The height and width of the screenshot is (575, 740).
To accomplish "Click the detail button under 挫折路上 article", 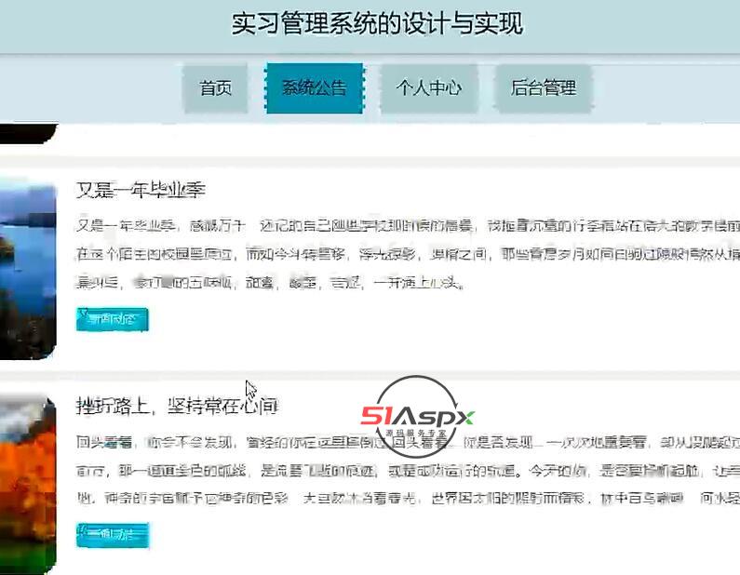I will [113, 534].
